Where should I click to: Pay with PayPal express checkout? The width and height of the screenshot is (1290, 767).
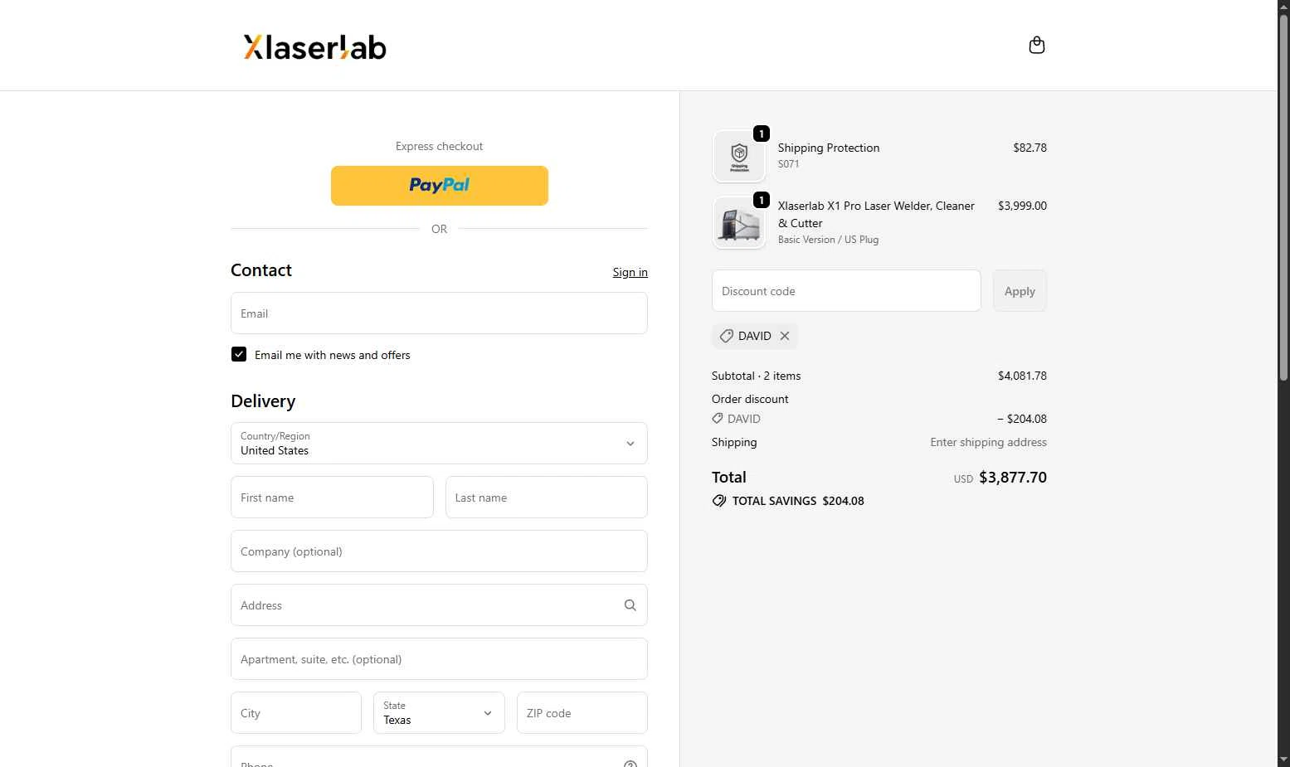pos(440,186)
